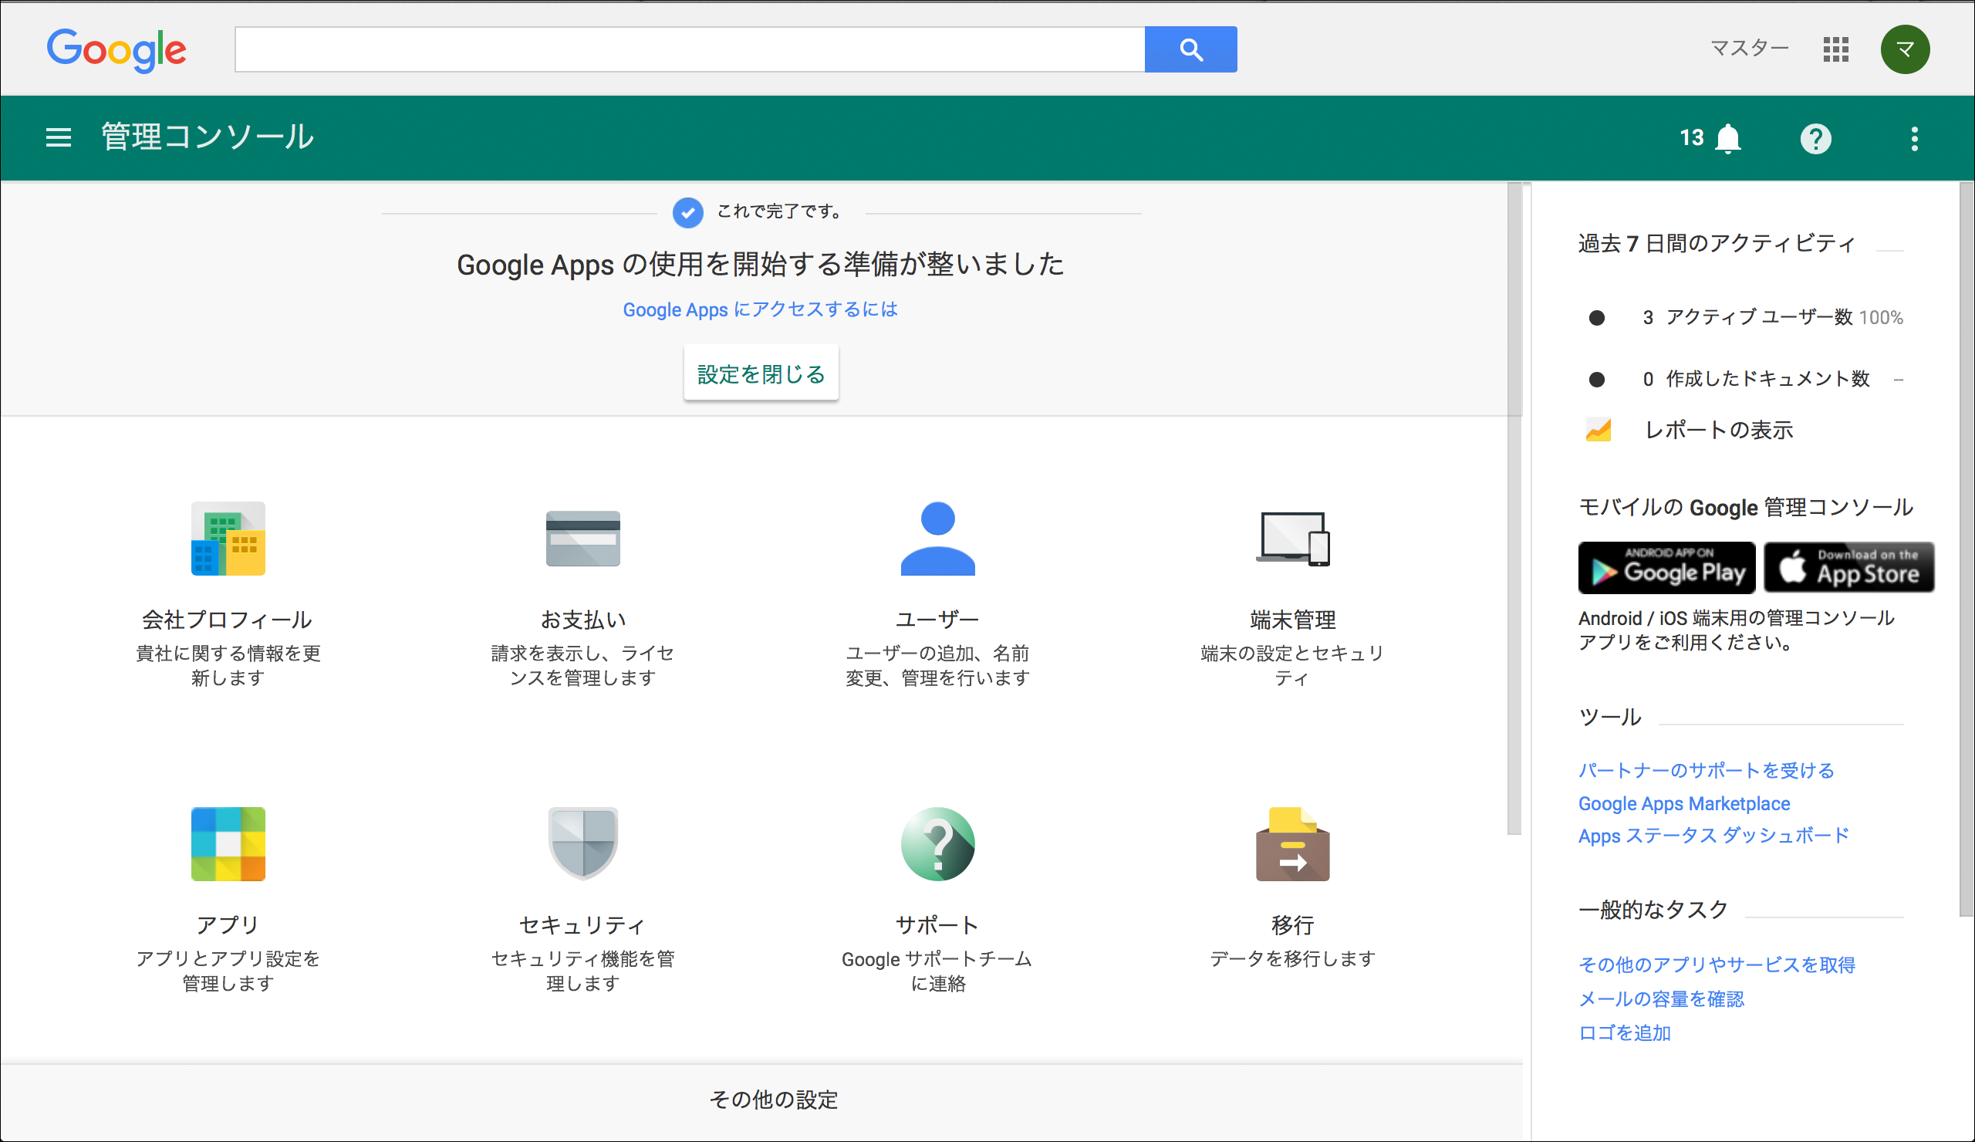Screen dimensions: 1975x1142
Task: Open パートナーのサポートを受ける link
Action: 1706,770
